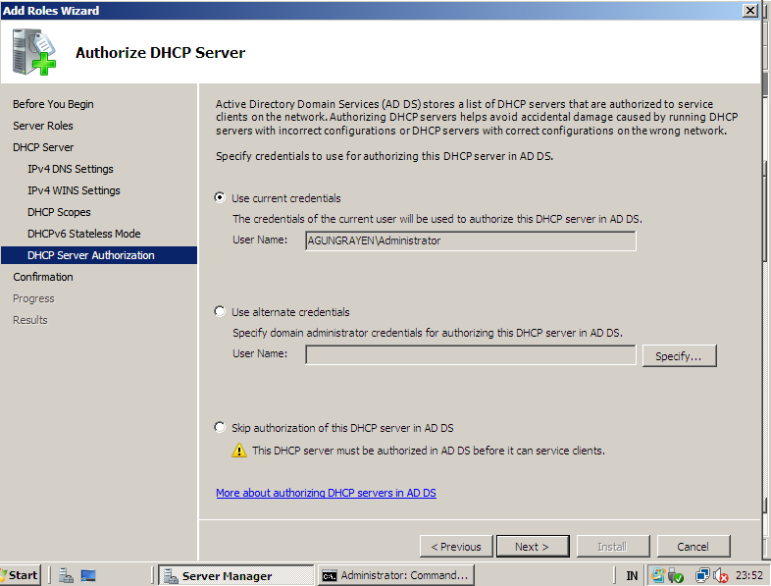Click the muted volume tray icon
The image size is (771, 586).
pyautogui.click(x=721, y=575)
